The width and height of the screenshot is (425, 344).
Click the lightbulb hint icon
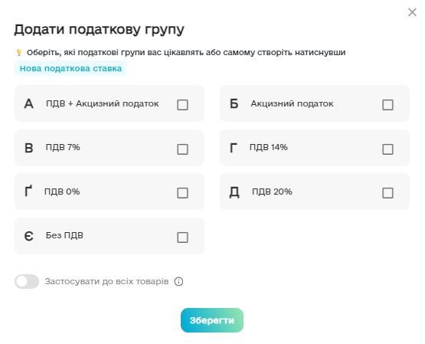coord(18,52)
